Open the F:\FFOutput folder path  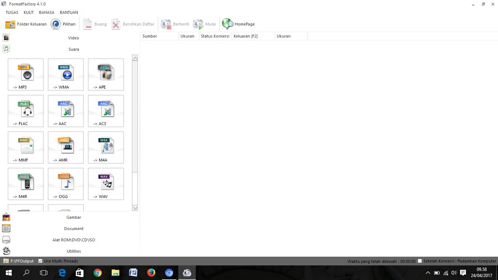pyautogui.click(x=19, y=261)
